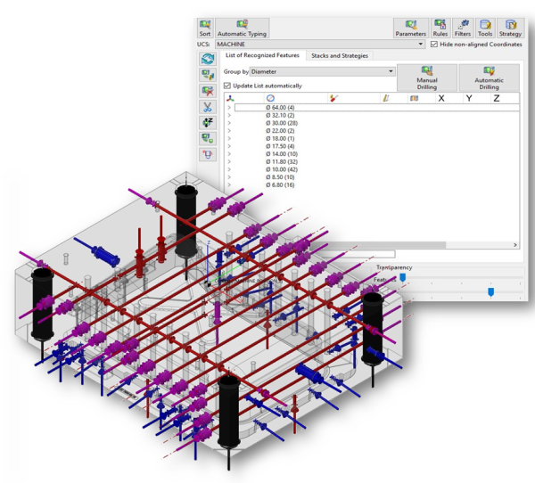Click the Tools icon
The height and width of the screenshot is (483, 535).
tap(485, 26)
